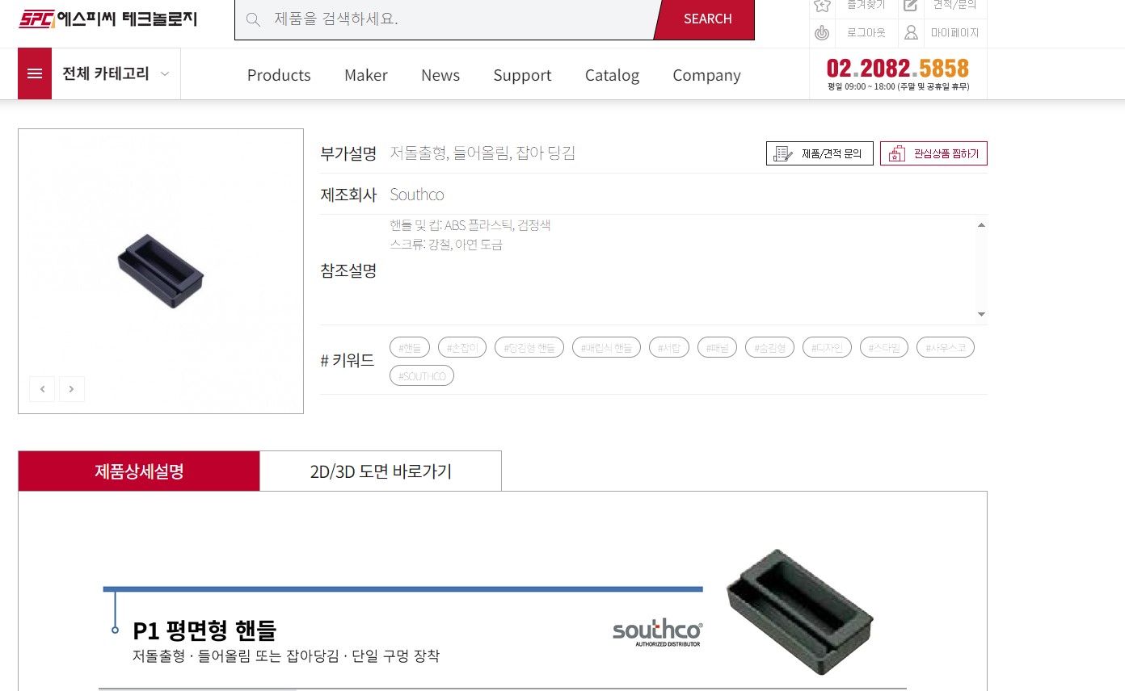The width and height of the screenshot is (1125, 691).
Task: Click the southco authorized distributor logo
Action: (658, 632)
